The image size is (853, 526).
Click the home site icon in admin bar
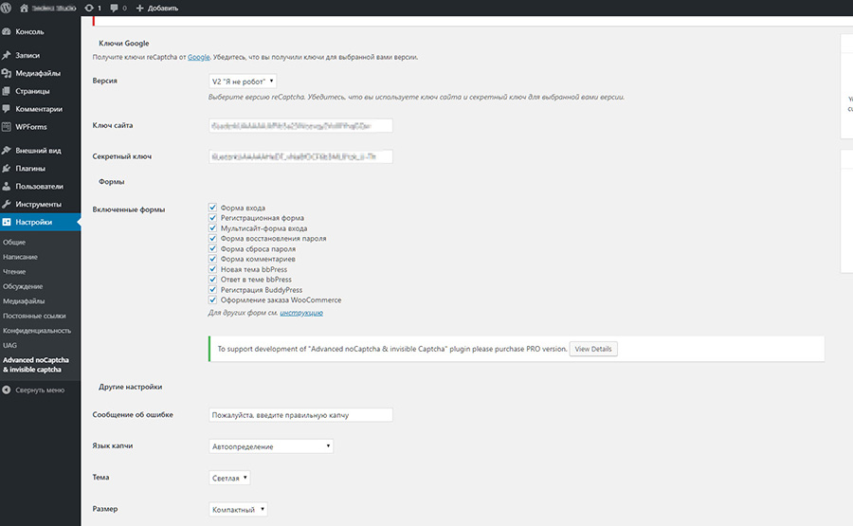[24, 9]
